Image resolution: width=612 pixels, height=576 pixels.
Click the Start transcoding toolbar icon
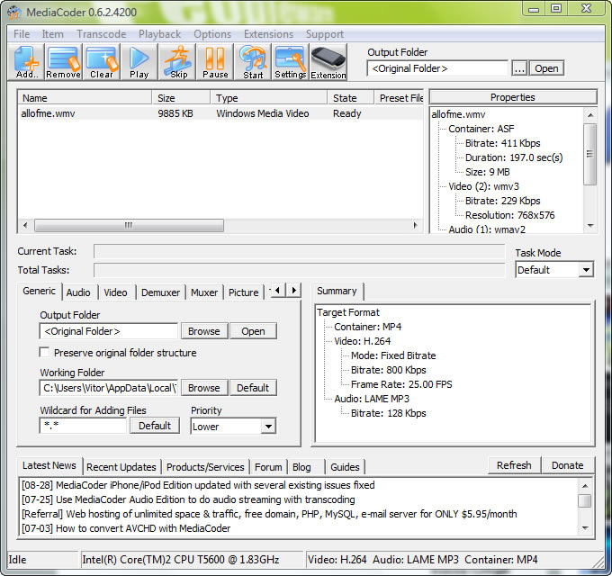(x=253, y=62)
